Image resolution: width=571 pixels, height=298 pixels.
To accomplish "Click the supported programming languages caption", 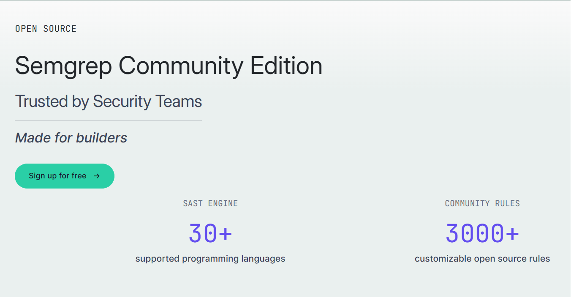I will (210, 259).
